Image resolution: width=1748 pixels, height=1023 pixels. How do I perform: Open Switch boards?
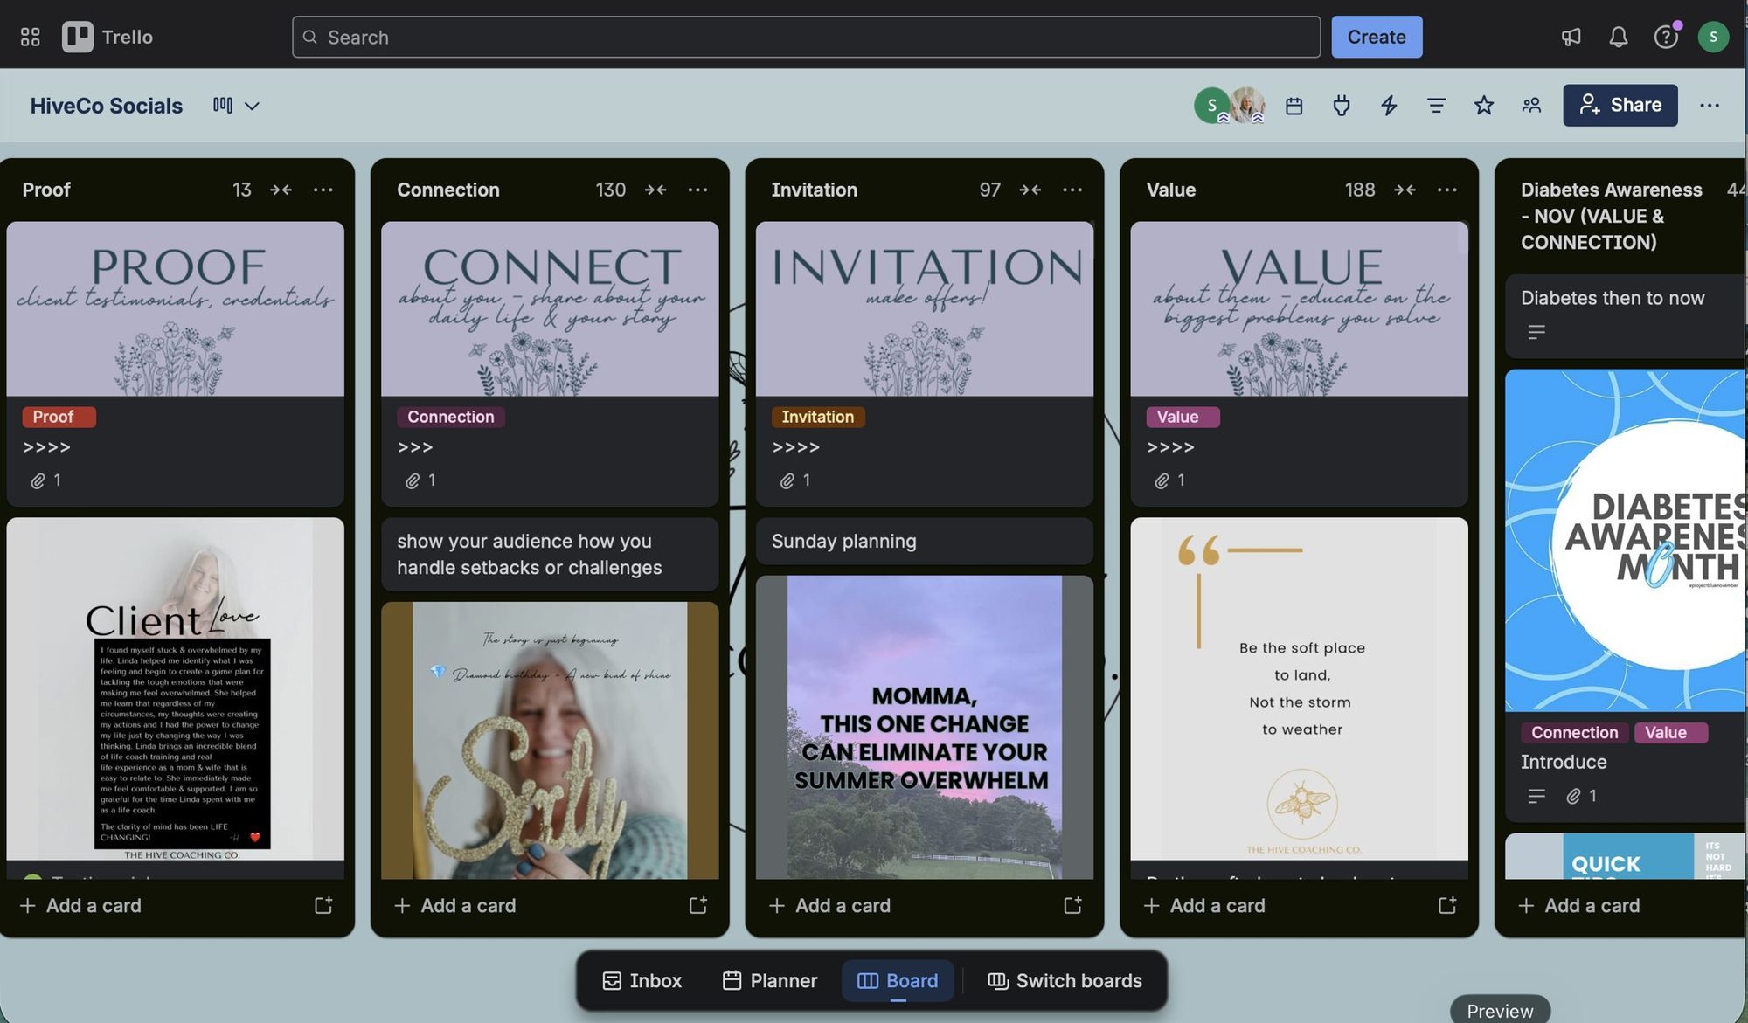1065,980
